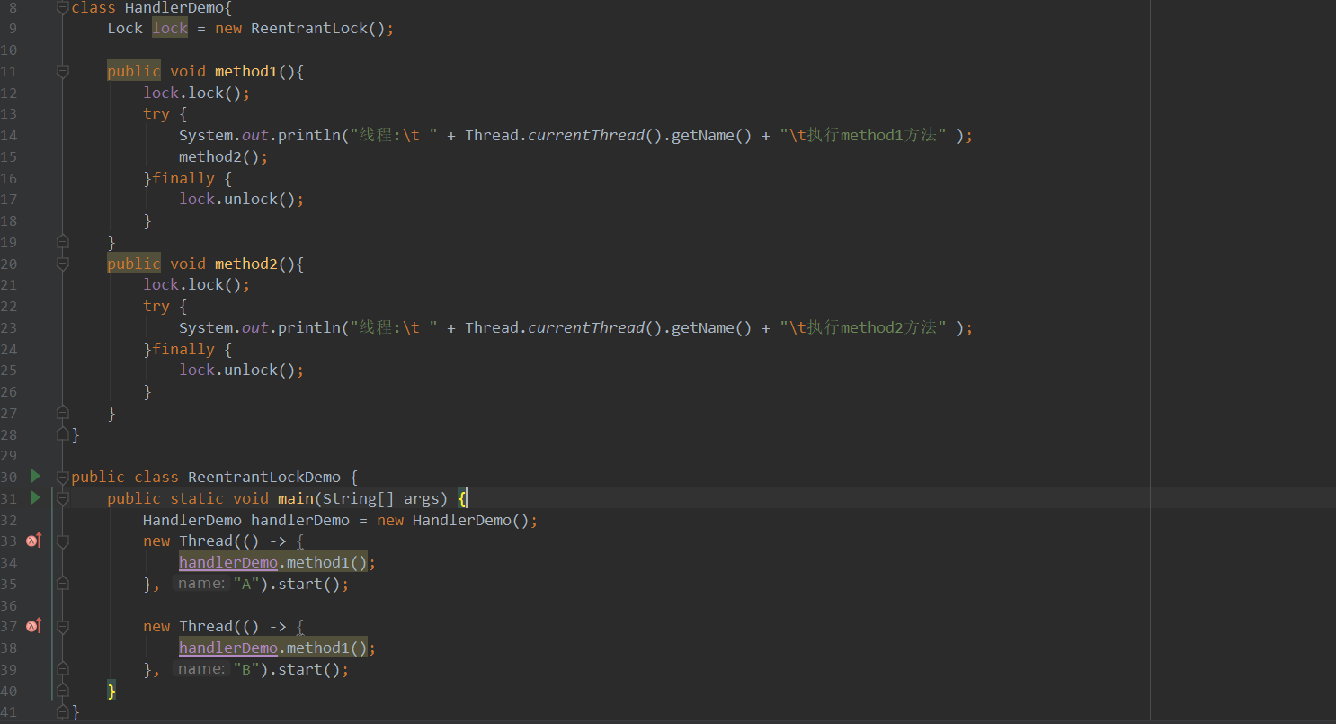Click the lambda gutter icon on line 37
Viewport: 1336px width, 724px height.
33,626
